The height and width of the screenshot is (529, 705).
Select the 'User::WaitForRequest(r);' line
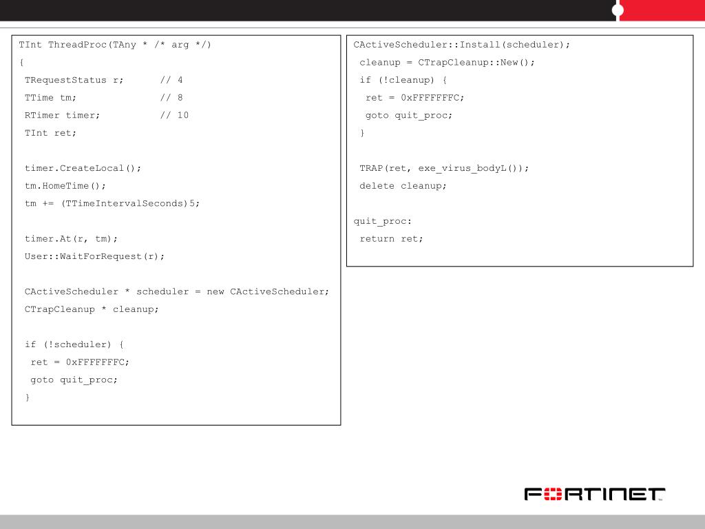tap(94, 256)
